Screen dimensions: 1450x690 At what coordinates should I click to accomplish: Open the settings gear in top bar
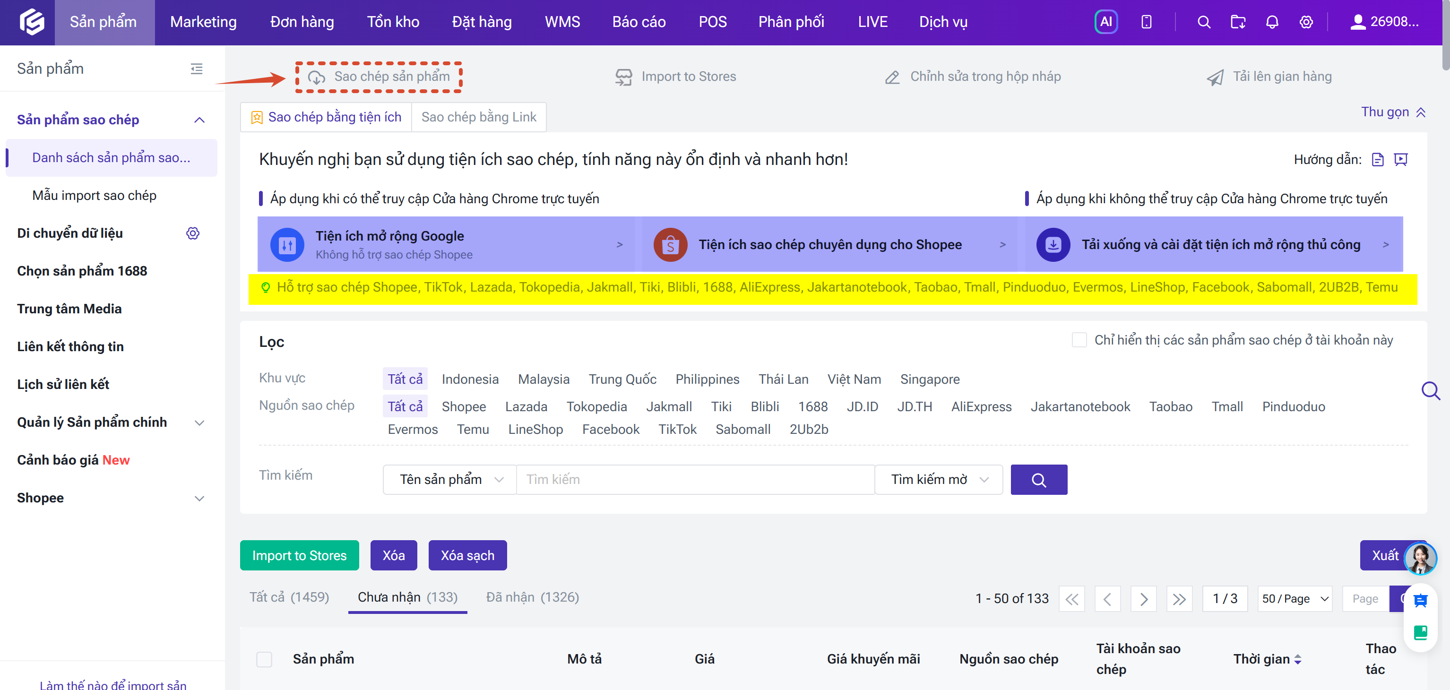coord(1306,22)
